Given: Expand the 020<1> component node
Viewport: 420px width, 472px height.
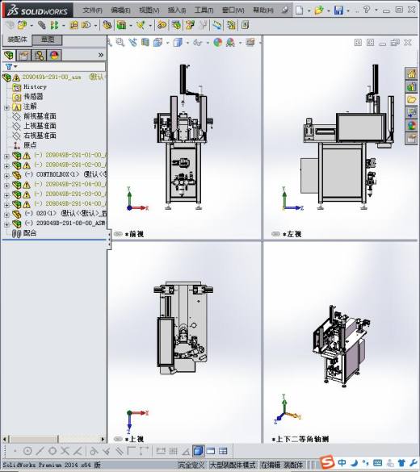Looking at the screenshot, I should 6,215.
